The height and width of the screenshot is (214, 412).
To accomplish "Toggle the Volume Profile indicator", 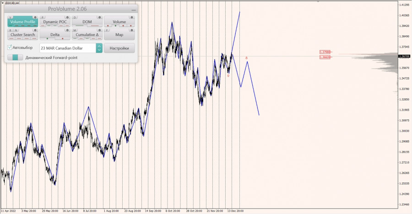I will click(x=22, y=22).
